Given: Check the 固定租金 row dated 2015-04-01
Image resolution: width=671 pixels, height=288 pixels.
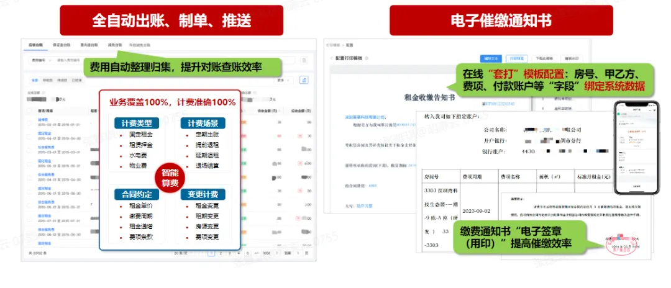Looking at the screenshot, I should (30, 137).
